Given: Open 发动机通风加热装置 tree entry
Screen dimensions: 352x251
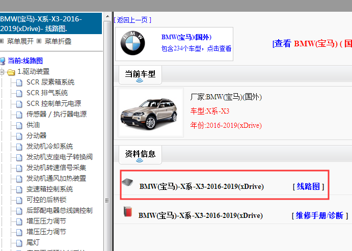Looking at the screenshot, I should tap(56, 179).
